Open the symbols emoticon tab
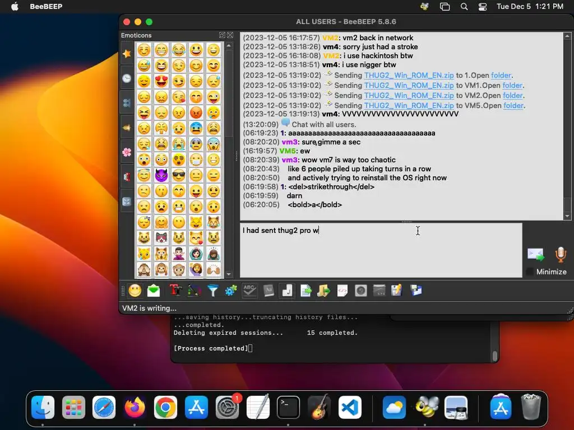Screen dimensions: 574x430 127,202
